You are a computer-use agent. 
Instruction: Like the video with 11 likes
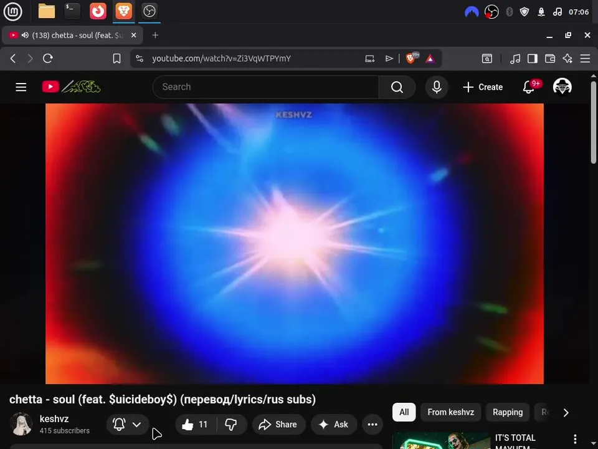tap(195, 424)
